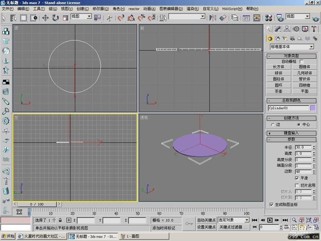
Task: Toggle the Percent Snap tool
Action: point(141,18)
